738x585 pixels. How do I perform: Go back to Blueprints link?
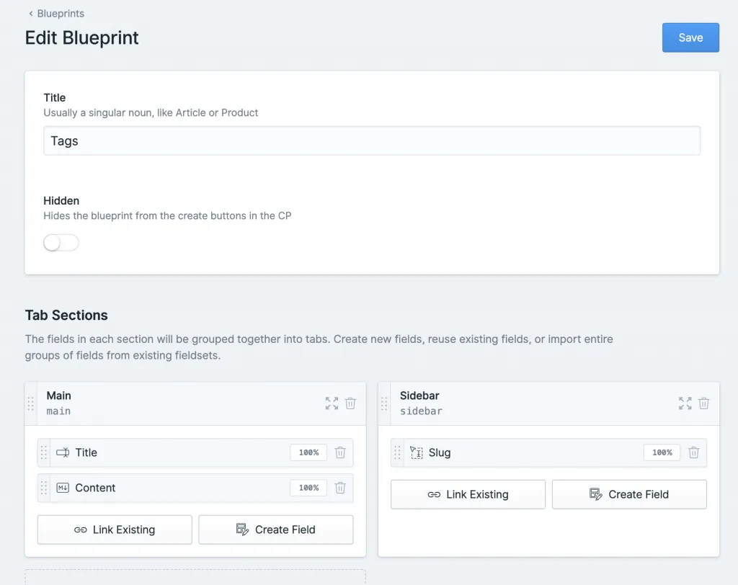56,14
